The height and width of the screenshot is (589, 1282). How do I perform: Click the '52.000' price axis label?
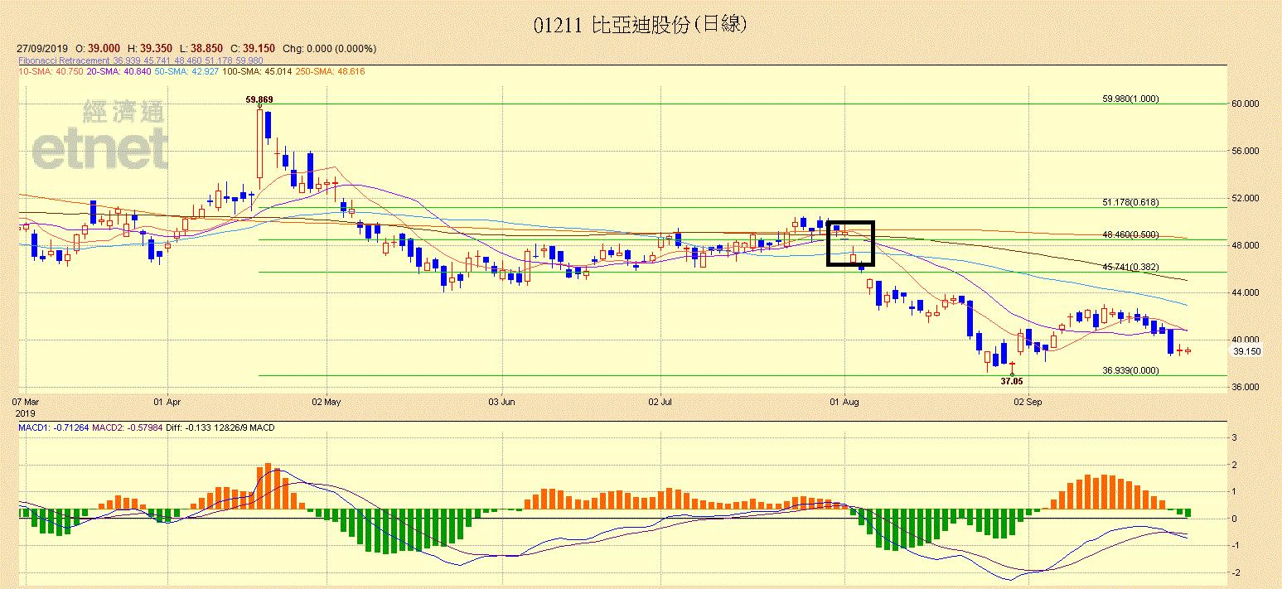pos(1246,198)
